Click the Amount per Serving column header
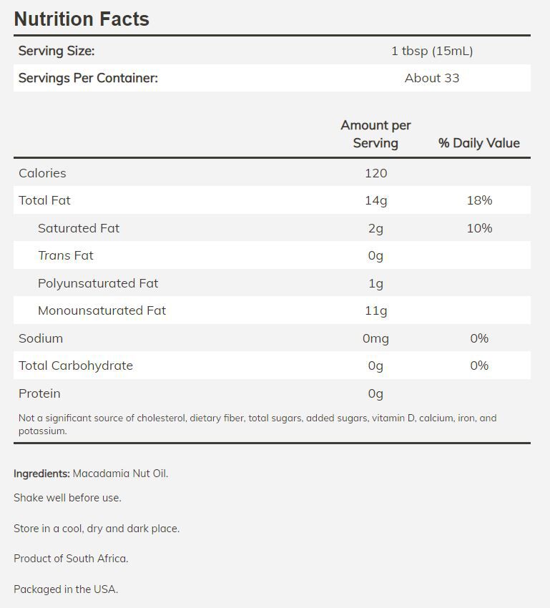 coord(375,134)
